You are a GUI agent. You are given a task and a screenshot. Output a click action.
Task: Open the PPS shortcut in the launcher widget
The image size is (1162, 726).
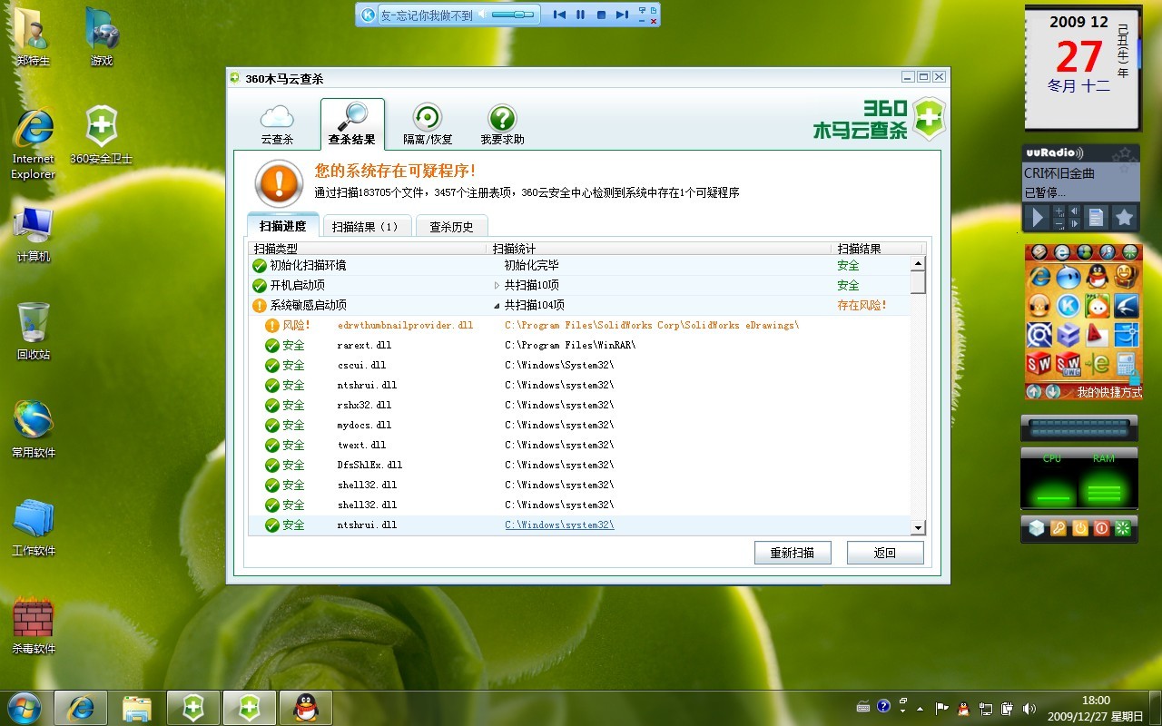1098,305
